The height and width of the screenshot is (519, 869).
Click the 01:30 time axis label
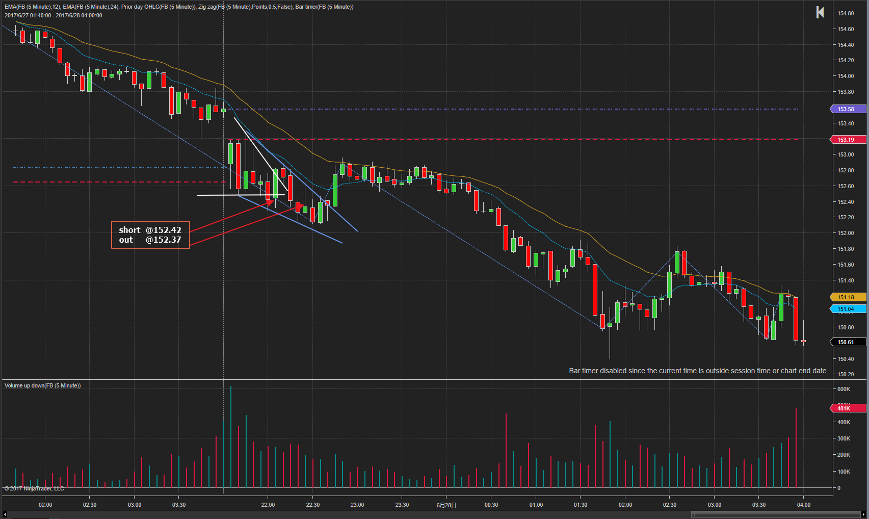pos(581,505)
